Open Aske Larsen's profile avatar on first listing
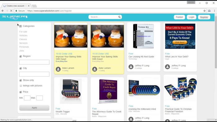Screen dimensions: 217x122 pyautogui.click(x=58, y=69)
